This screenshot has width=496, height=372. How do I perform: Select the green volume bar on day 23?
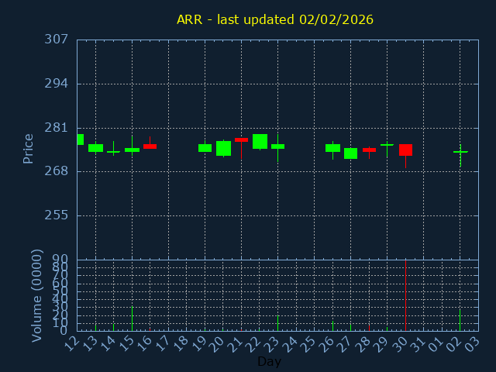click(x=277, y=322)
